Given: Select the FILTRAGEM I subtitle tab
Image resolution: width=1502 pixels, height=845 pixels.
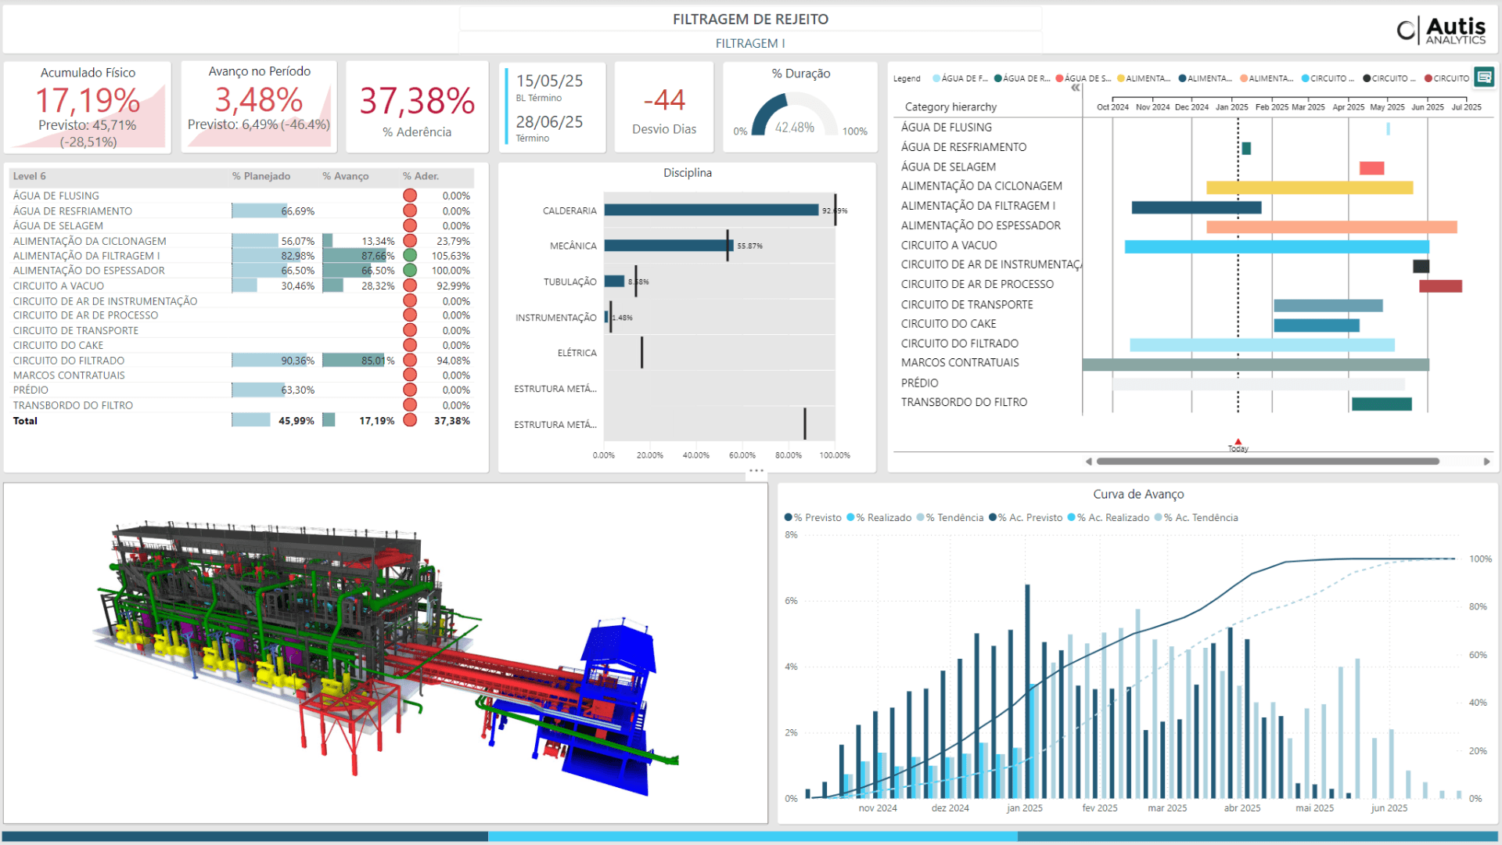Looking at the screenshot, I should pos(750,43).
